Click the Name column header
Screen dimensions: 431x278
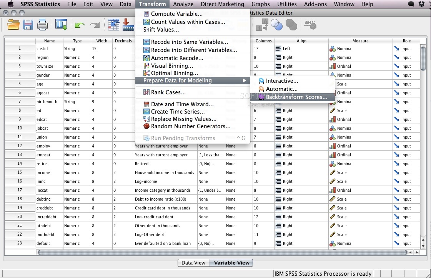(x=50, y=41)
